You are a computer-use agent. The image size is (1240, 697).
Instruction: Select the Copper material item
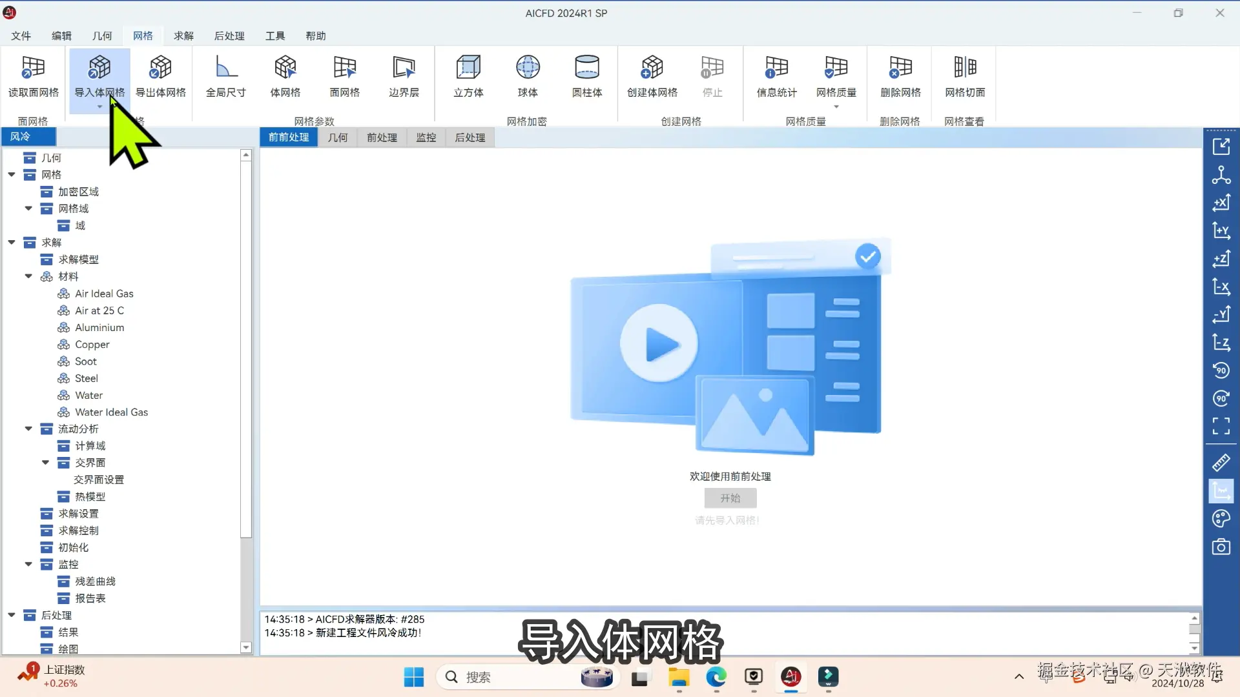tap(92, 345)
